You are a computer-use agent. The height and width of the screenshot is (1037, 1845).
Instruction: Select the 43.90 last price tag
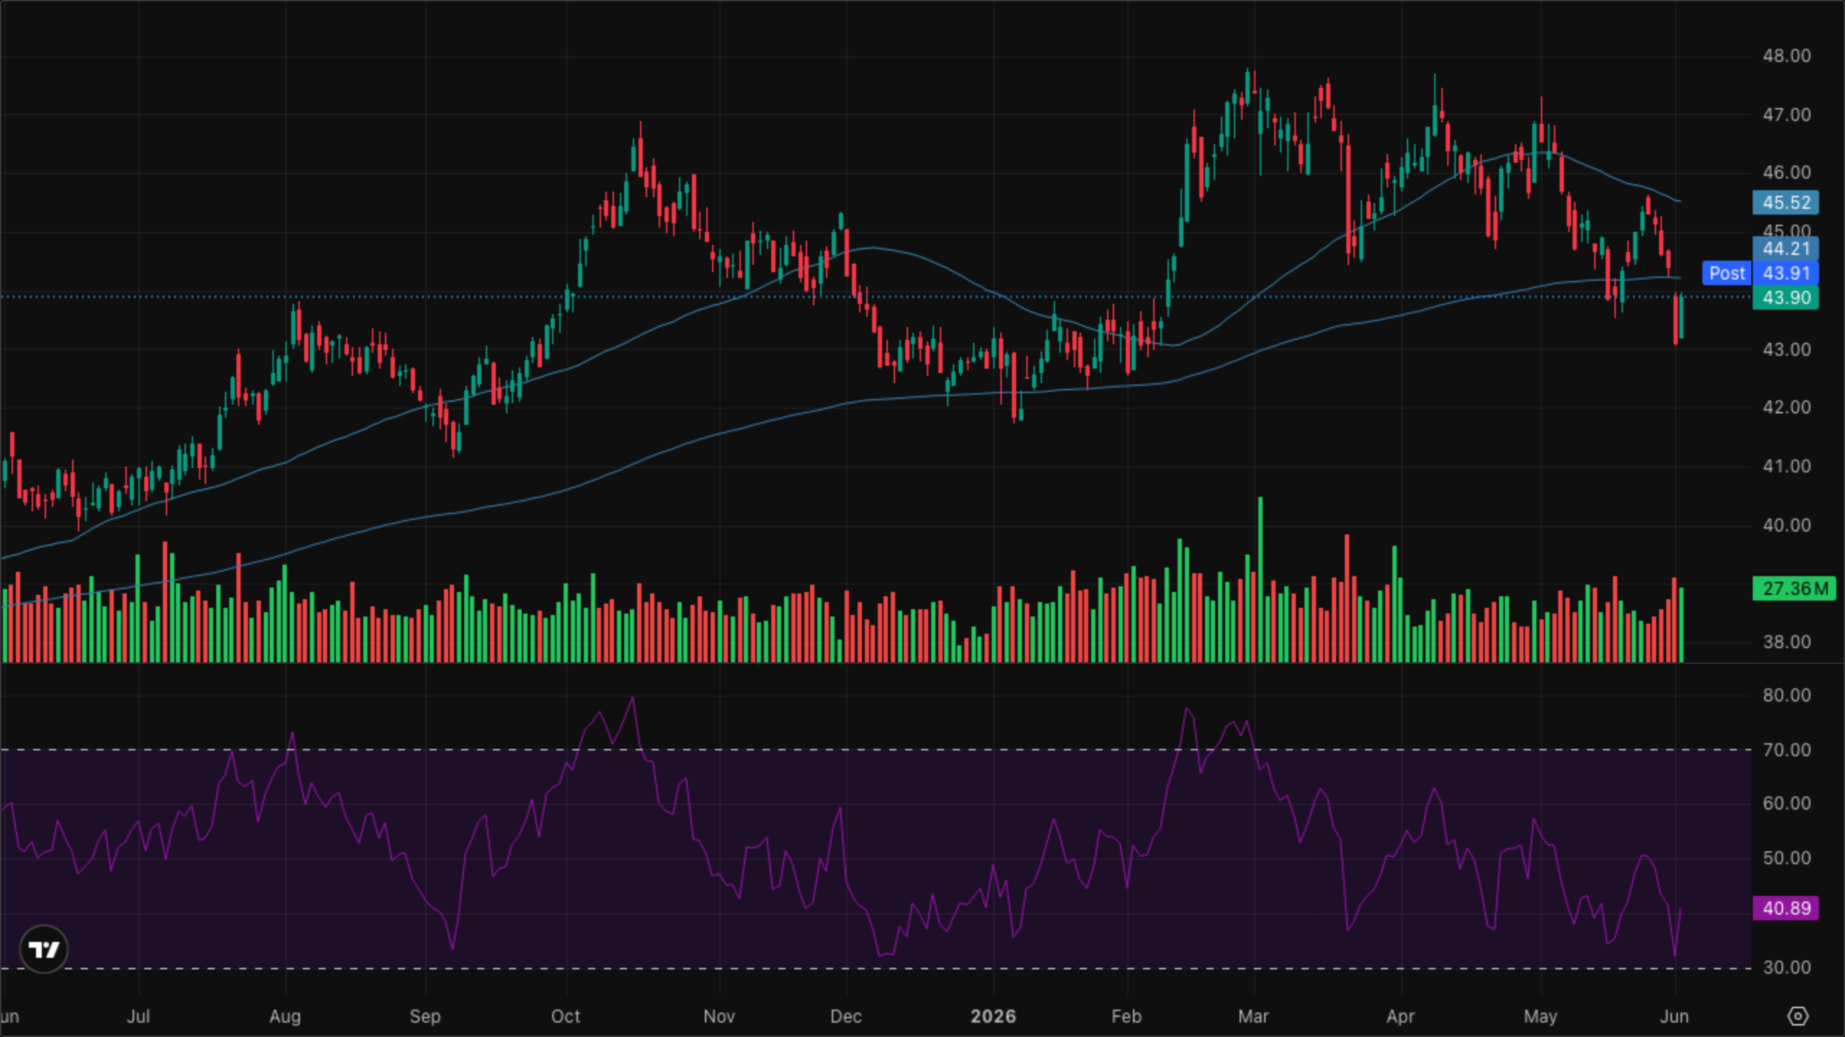click(x=1786, y=297)
